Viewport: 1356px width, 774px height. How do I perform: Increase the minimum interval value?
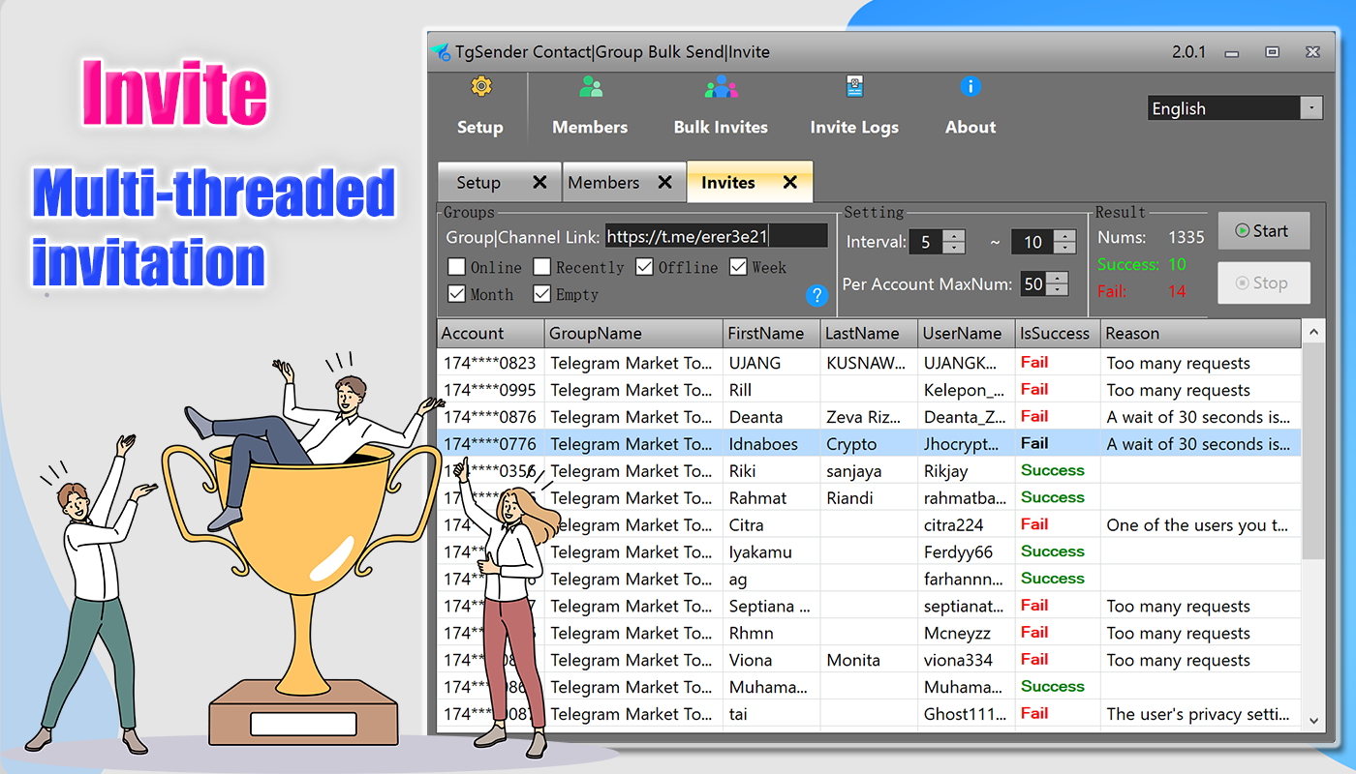pyautogui.click(x=954, y=236)
